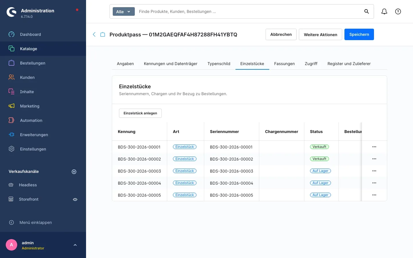Open Weitere Aktionen menu

click(320, 34)
